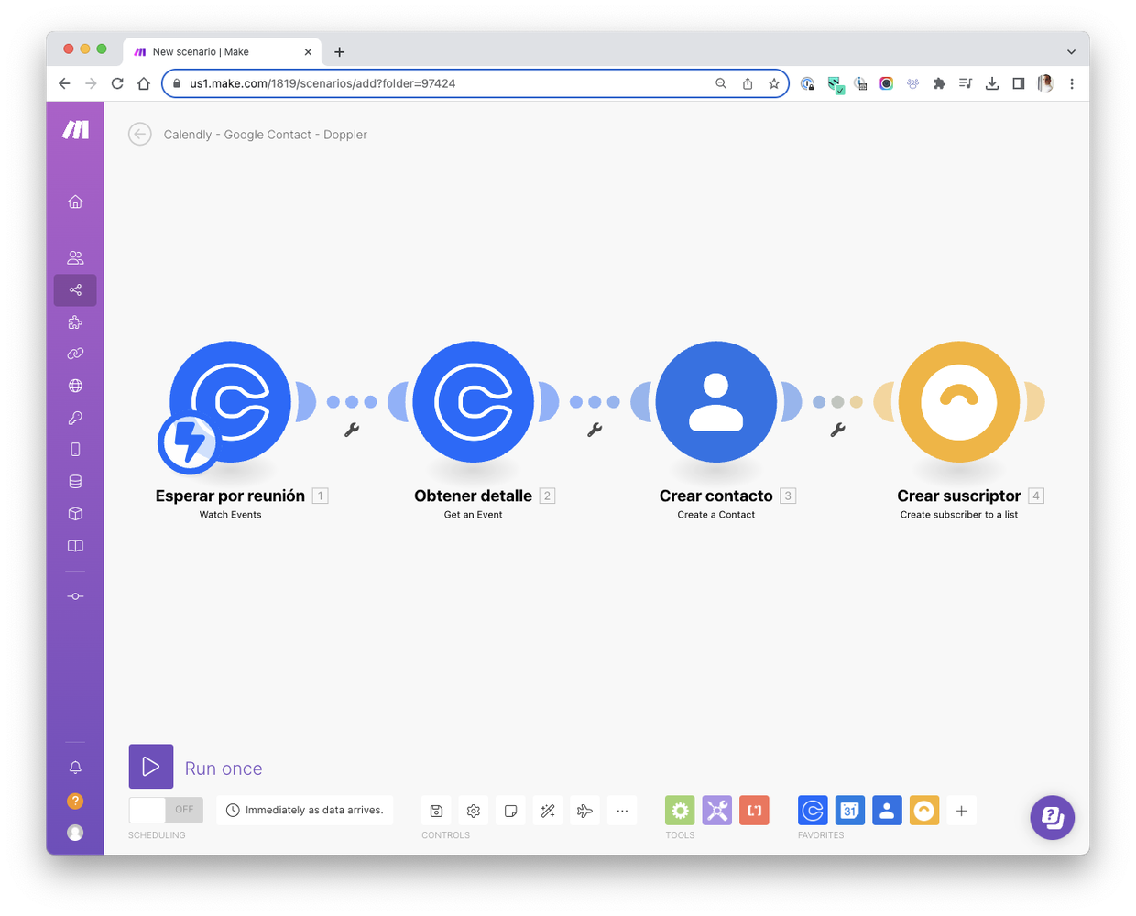1136x916 pixels.
Task: Open the wrench filter between modules 2 and 3
Action: pyautogui.click(x=595, y=430)
